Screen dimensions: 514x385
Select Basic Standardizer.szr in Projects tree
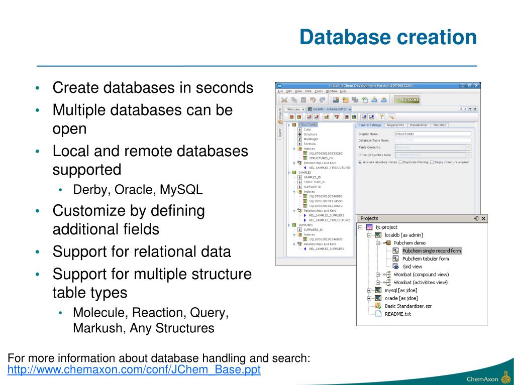[x=408, y=306]
